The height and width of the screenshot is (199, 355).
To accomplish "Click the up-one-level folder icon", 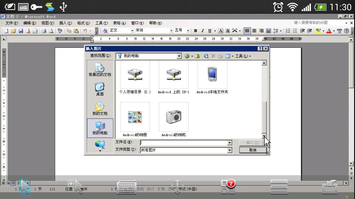I will point(197,56).
